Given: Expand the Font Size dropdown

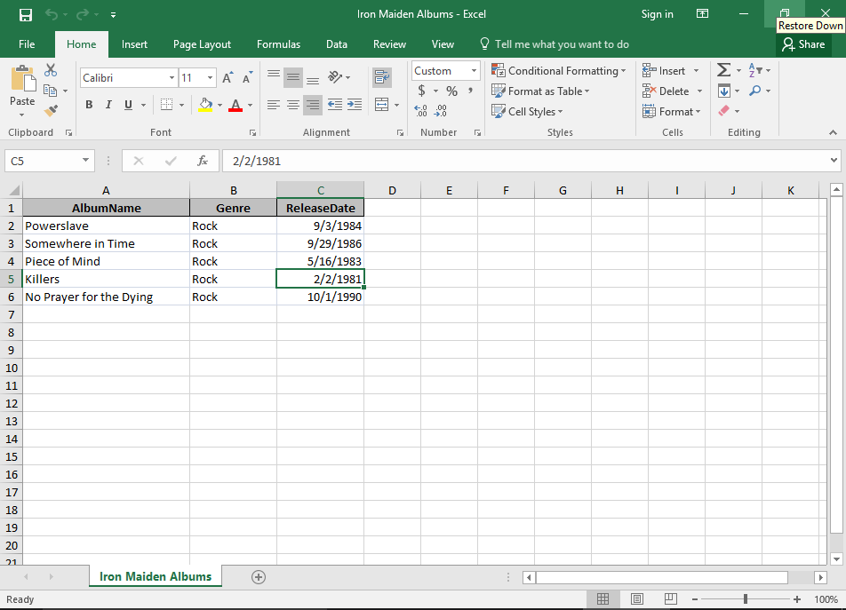Looking at the screenshot, I should [210, 78].
